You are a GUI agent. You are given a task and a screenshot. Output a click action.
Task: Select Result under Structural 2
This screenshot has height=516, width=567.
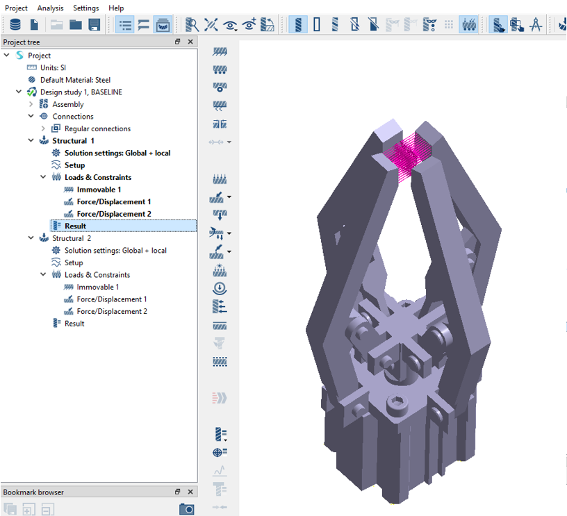(74, 324)
